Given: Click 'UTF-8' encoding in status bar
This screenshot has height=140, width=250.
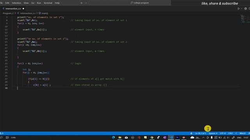Looking at the screenshot, I should tap(223, 133).
